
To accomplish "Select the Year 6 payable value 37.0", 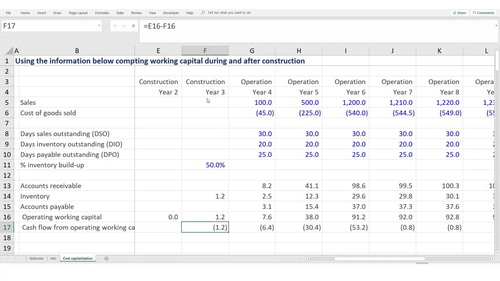I will tap(345, 206).
